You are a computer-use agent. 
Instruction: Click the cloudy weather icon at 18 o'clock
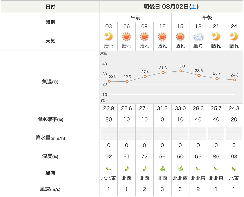[x=198, y=37]
